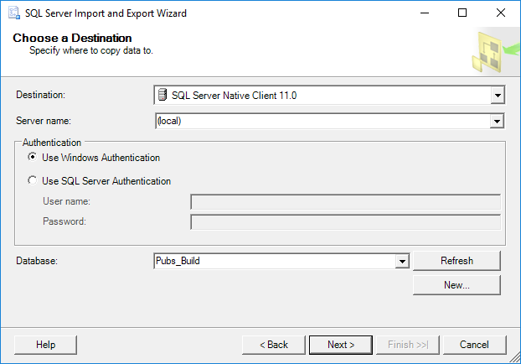521x364 pixels.
Task: Maximize the wizard window
Action: [x=462, y=13]
